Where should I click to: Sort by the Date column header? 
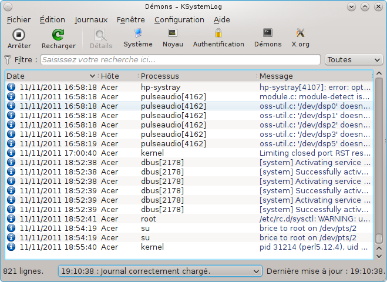tap(51, 76)
